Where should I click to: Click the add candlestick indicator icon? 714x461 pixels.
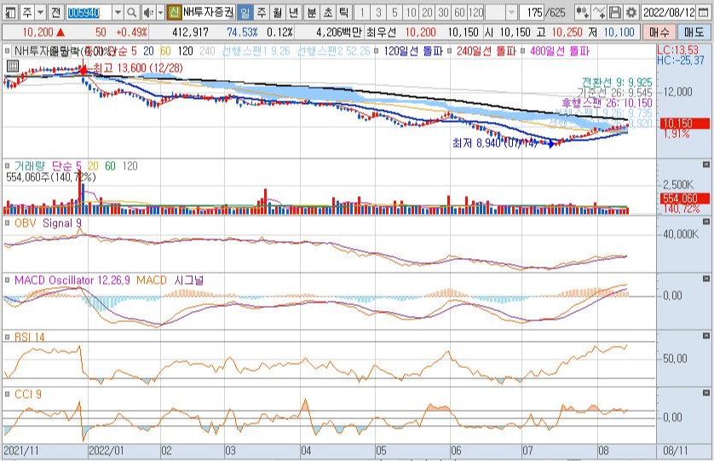coord(582,12)
